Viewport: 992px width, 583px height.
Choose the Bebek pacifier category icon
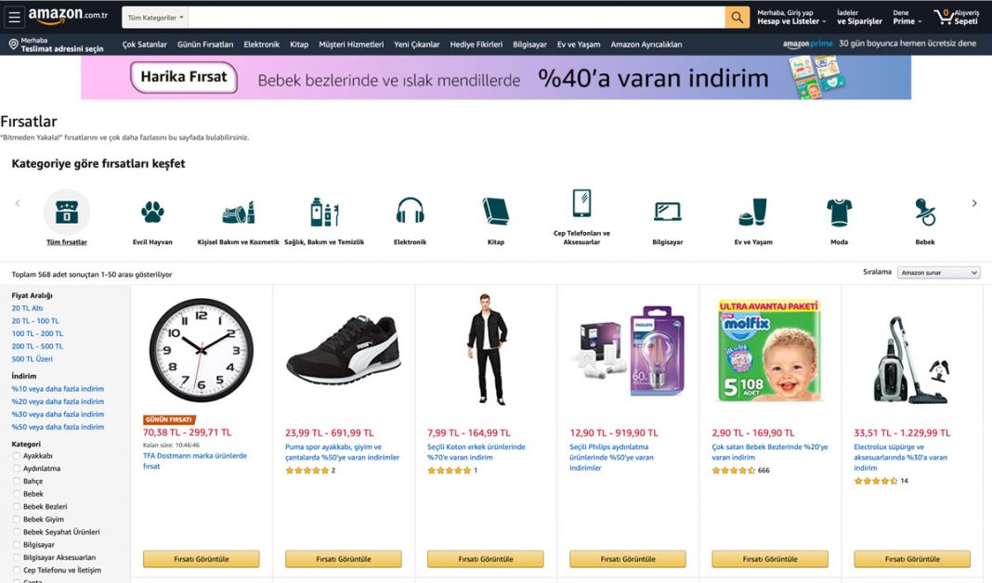[925, 212]
